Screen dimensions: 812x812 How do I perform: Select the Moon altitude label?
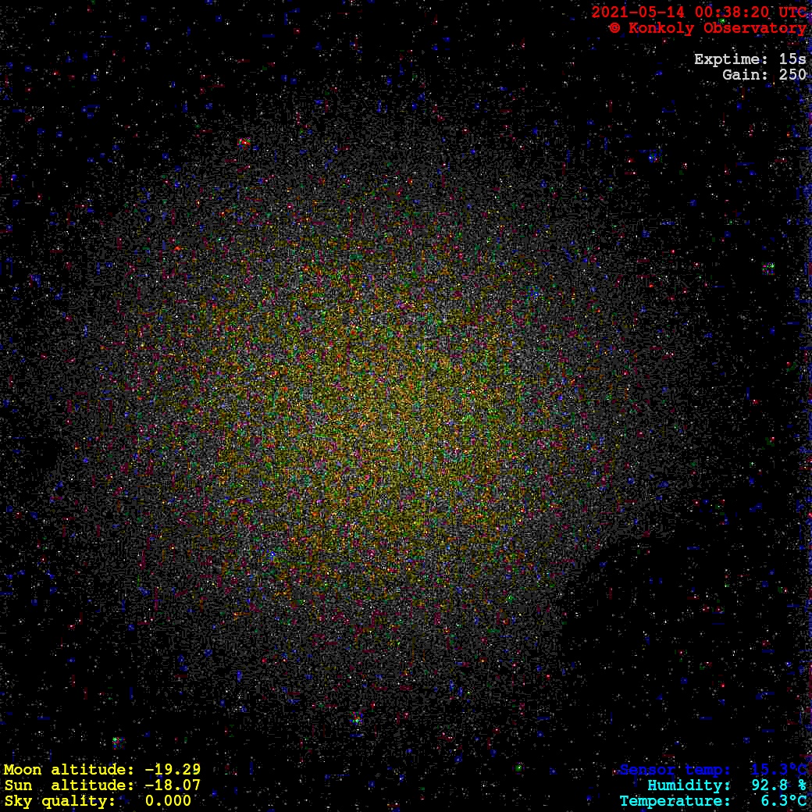coord(64,770)
